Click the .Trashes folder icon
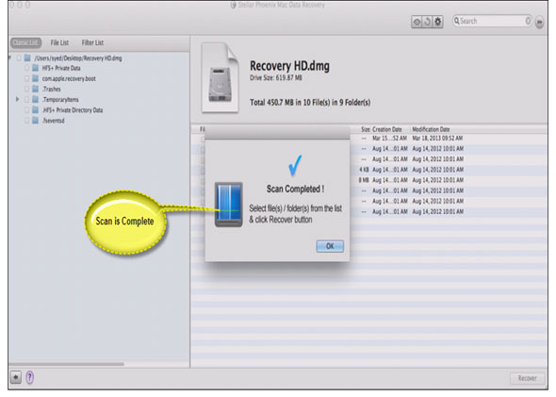This screenshot has height=397, width=556. 36,89
